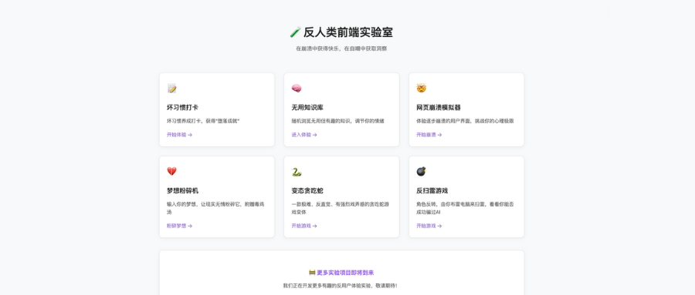This screenshot has height=295, width=695.
Task: Open the 开始体验 link in 坏习惯打卡 card
Action: [x=179, y=135]
